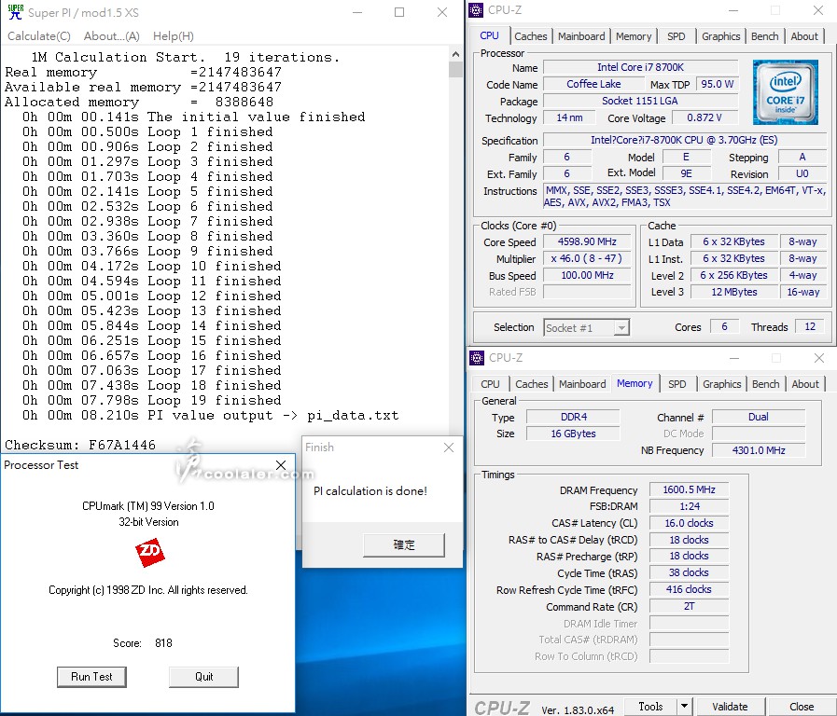Open About tab in the CPU-Z window showing memory Timings
This screenshot has width=837, height=716.
[805, 384]
